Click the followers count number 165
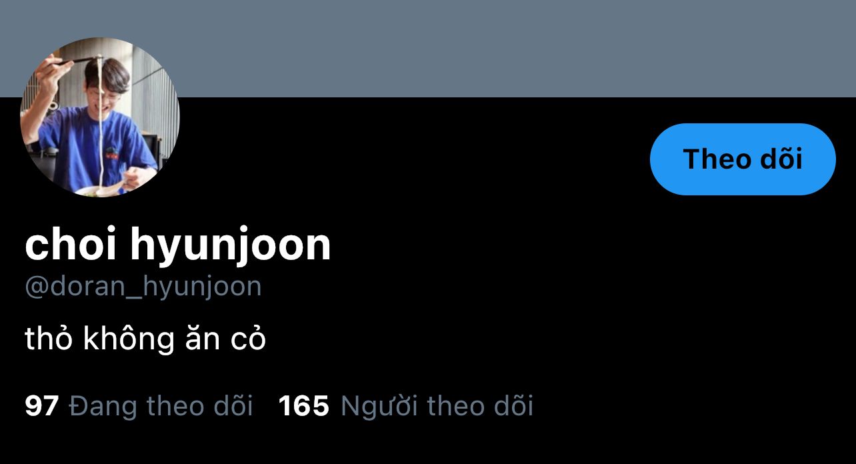Screen dimensions: 856x464 coord(303,406)
